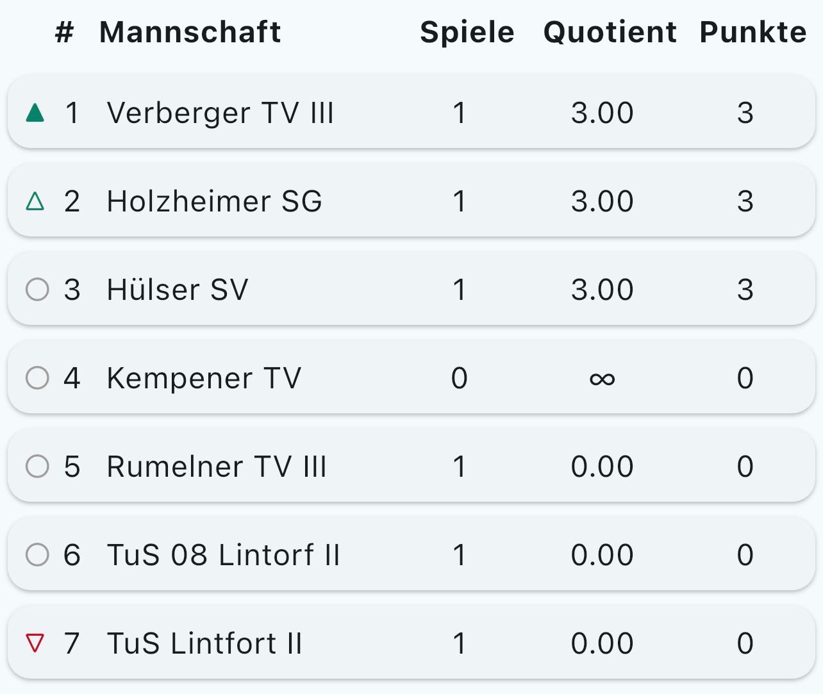Open the Verberger TV III team name
The image size is (823, 694).
(x=220, y=113)
